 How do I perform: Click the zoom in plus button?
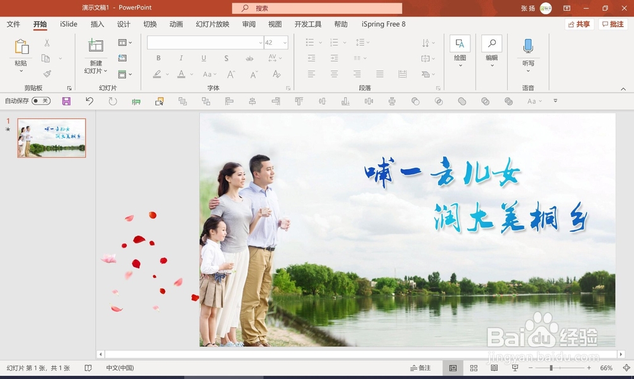click(589, 368)
